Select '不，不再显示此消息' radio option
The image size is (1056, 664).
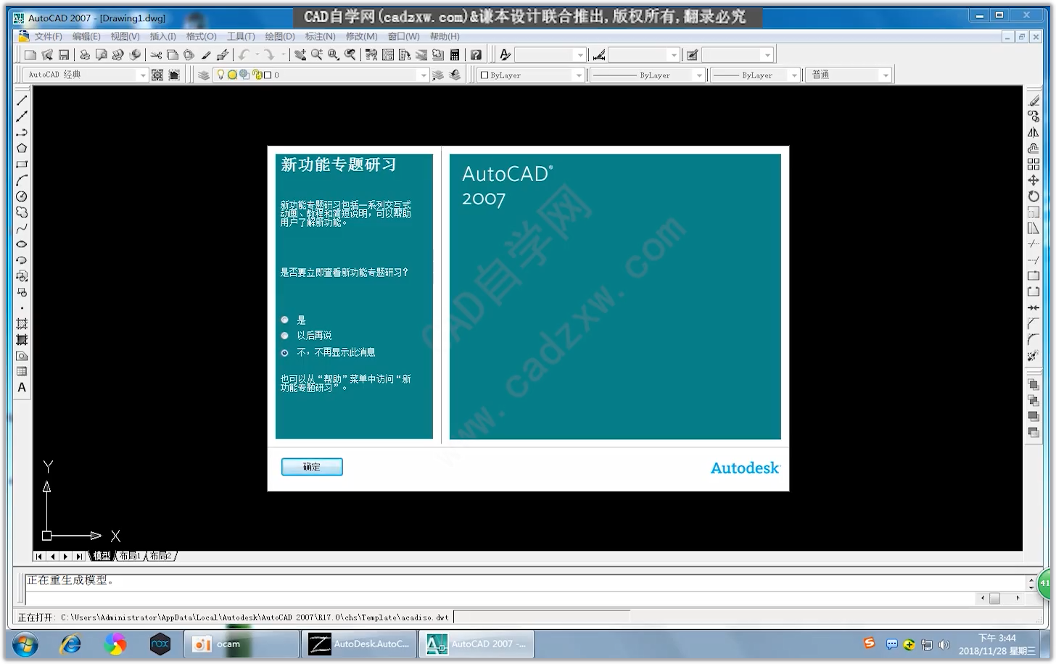point(284,352)
